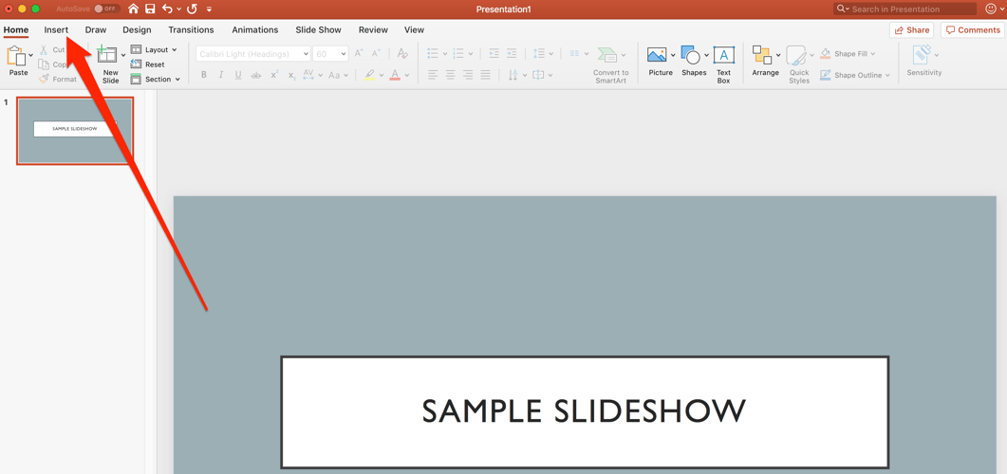Align text right using the ribbon icon
This screenshot has width=1007, height=474.
(x=468, y=75)
